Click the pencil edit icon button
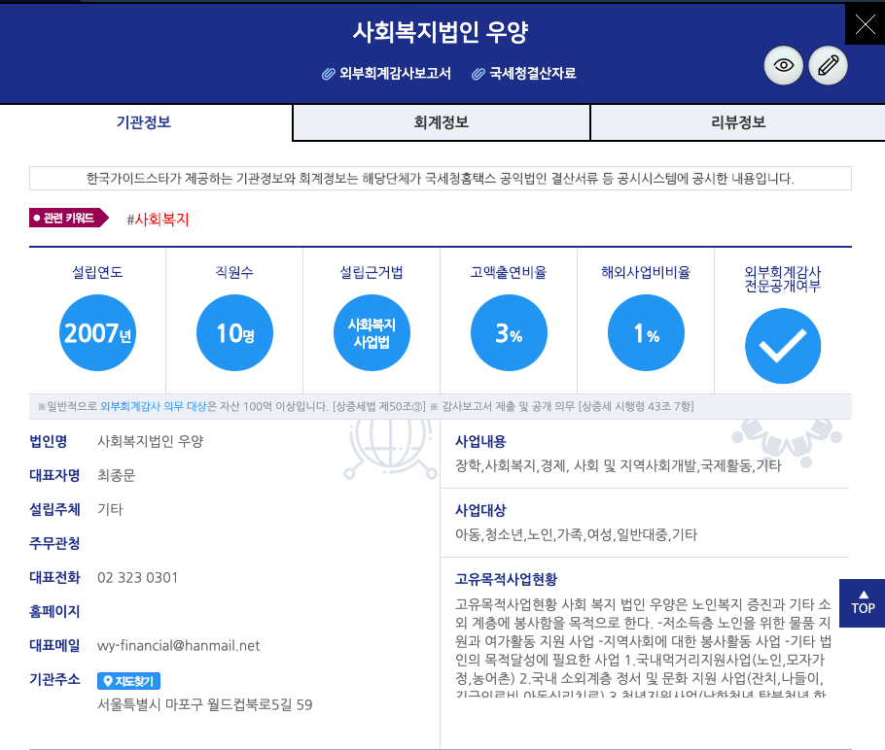Screen dimensions: 885x750 click(x=828, y=65)
